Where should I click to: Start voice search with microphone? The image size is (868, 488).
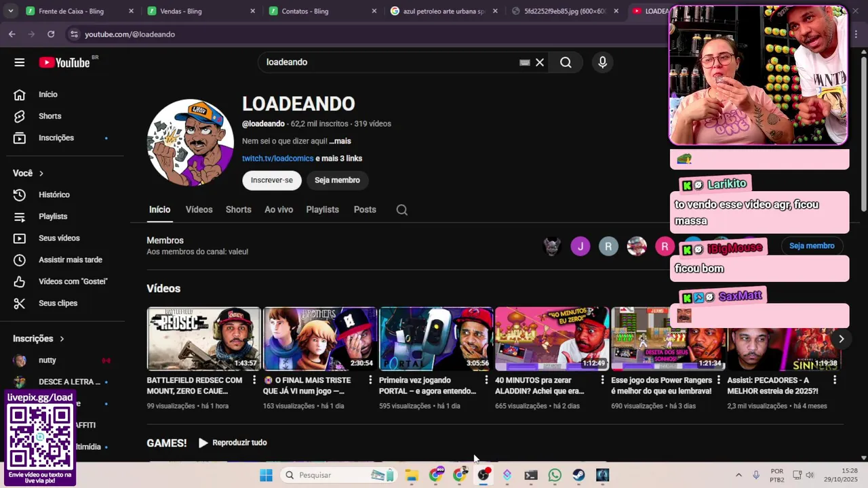pyautogui.click(x=602, y=62)
